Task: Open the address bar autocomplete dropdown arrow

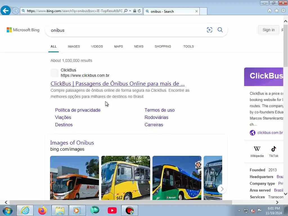Action: (x=130, y=11)
